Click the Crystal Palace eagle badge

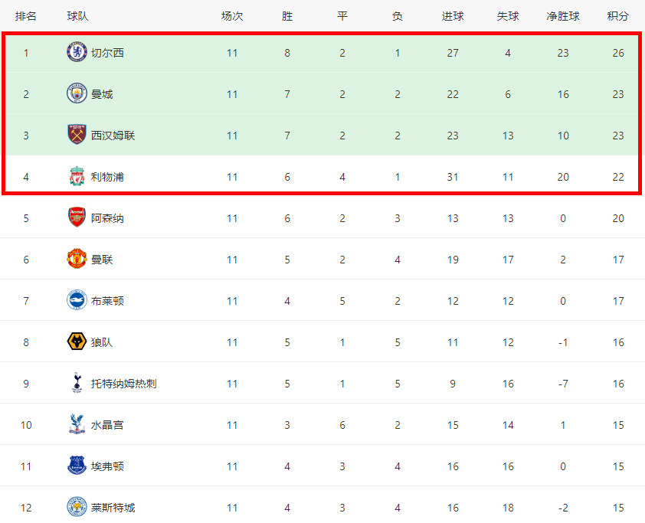click(x=77, y=424)
